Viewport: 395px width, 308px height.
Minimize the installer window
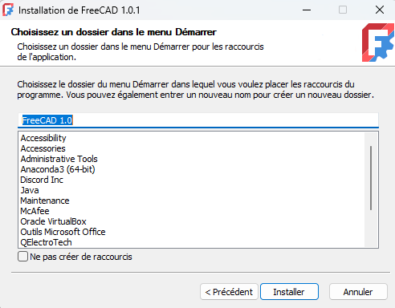tap(307, 10)
